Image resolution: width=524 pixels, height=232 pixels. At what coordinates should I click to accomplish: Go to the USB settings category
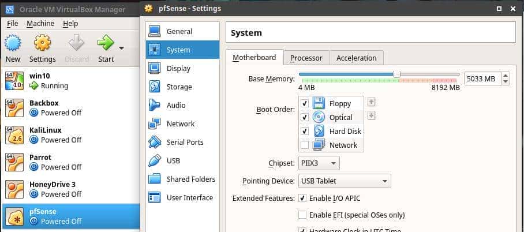(173, 161)
